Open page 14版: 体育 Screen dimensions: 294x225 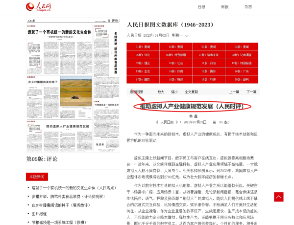(x=176, y=71)
